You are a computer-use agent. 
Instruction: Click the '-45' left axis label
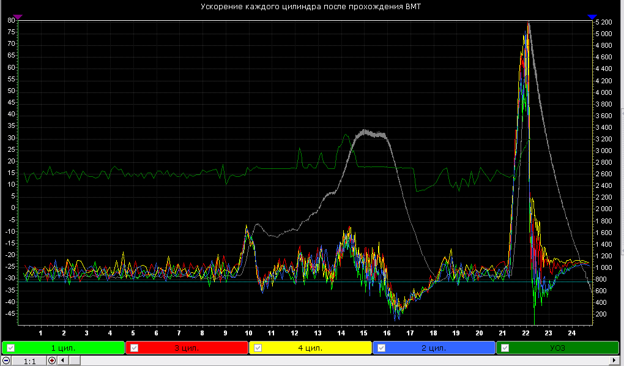(x=10, y=313)
